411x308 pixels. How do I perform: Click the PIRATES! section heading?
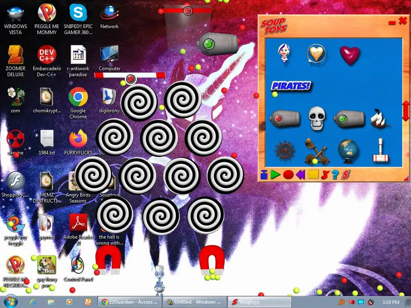(291, 86)
